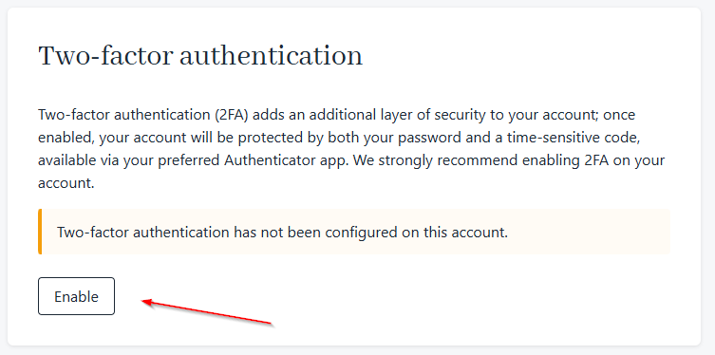Click the word "authentication" in the heading
The height and width of the screenshot is (355, 715).
click(271, 57)
